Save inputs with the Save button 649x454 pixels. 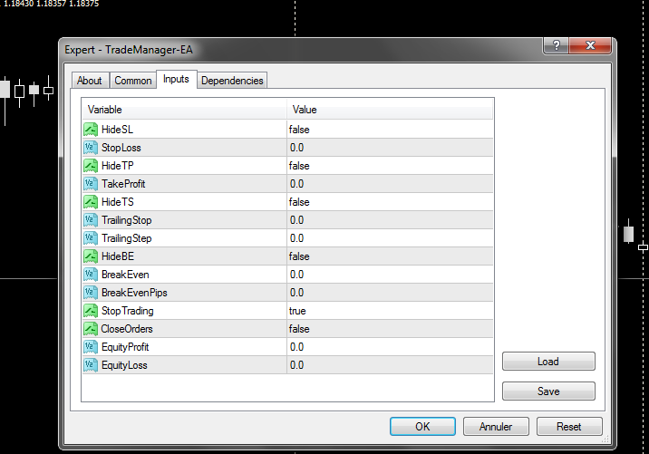[548, 391]
